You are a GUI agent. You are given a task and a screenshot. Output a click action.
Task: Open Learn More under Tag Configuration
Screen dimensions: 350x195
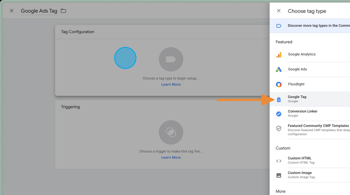[x=171, y=84]
